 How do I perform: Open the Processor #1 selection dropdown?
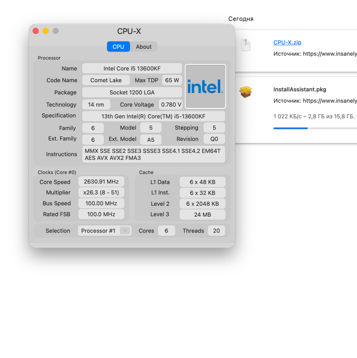(x=105, y=231)
